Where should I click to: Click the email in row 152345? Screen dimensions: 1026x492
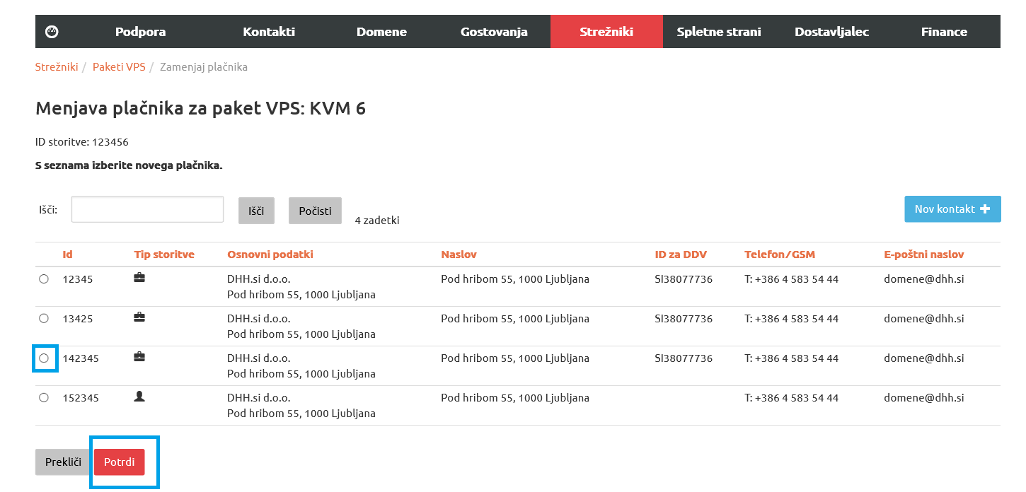tap(924, 398)
